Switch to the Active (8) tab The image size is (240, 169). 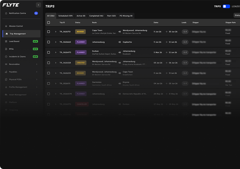coord(81,16)
